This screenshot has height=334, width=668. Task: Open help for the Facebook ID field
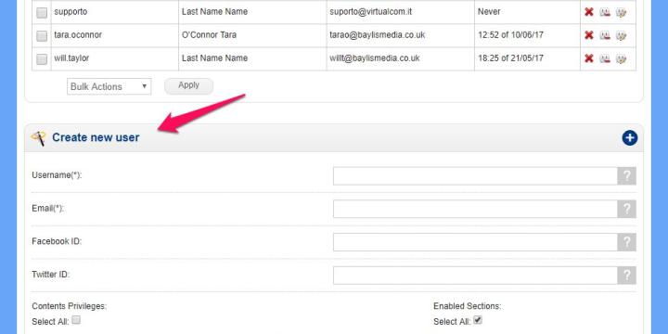coord(626,242)
